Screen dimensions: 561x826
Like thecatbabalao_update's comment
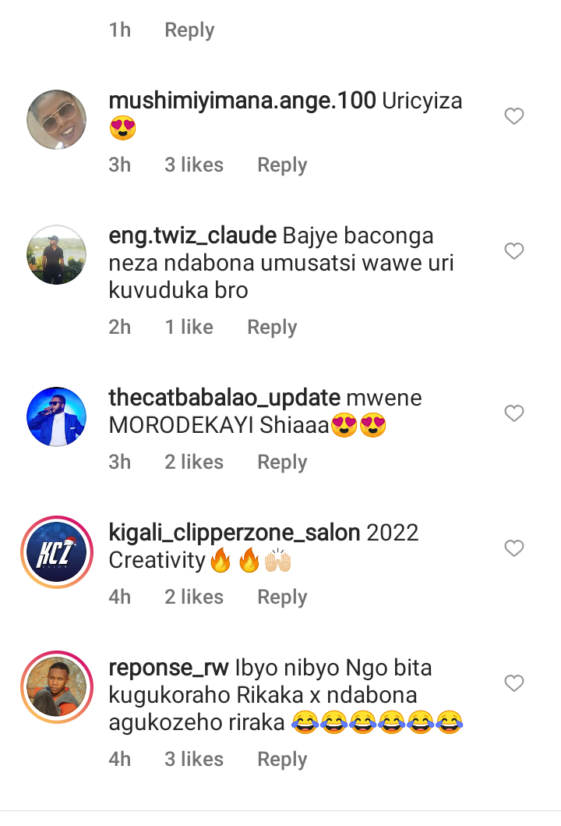point(513,413)
